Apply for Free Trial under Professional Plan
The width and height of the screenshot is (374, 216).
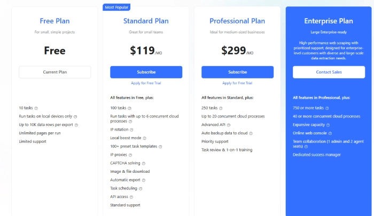tap(237, 83)
